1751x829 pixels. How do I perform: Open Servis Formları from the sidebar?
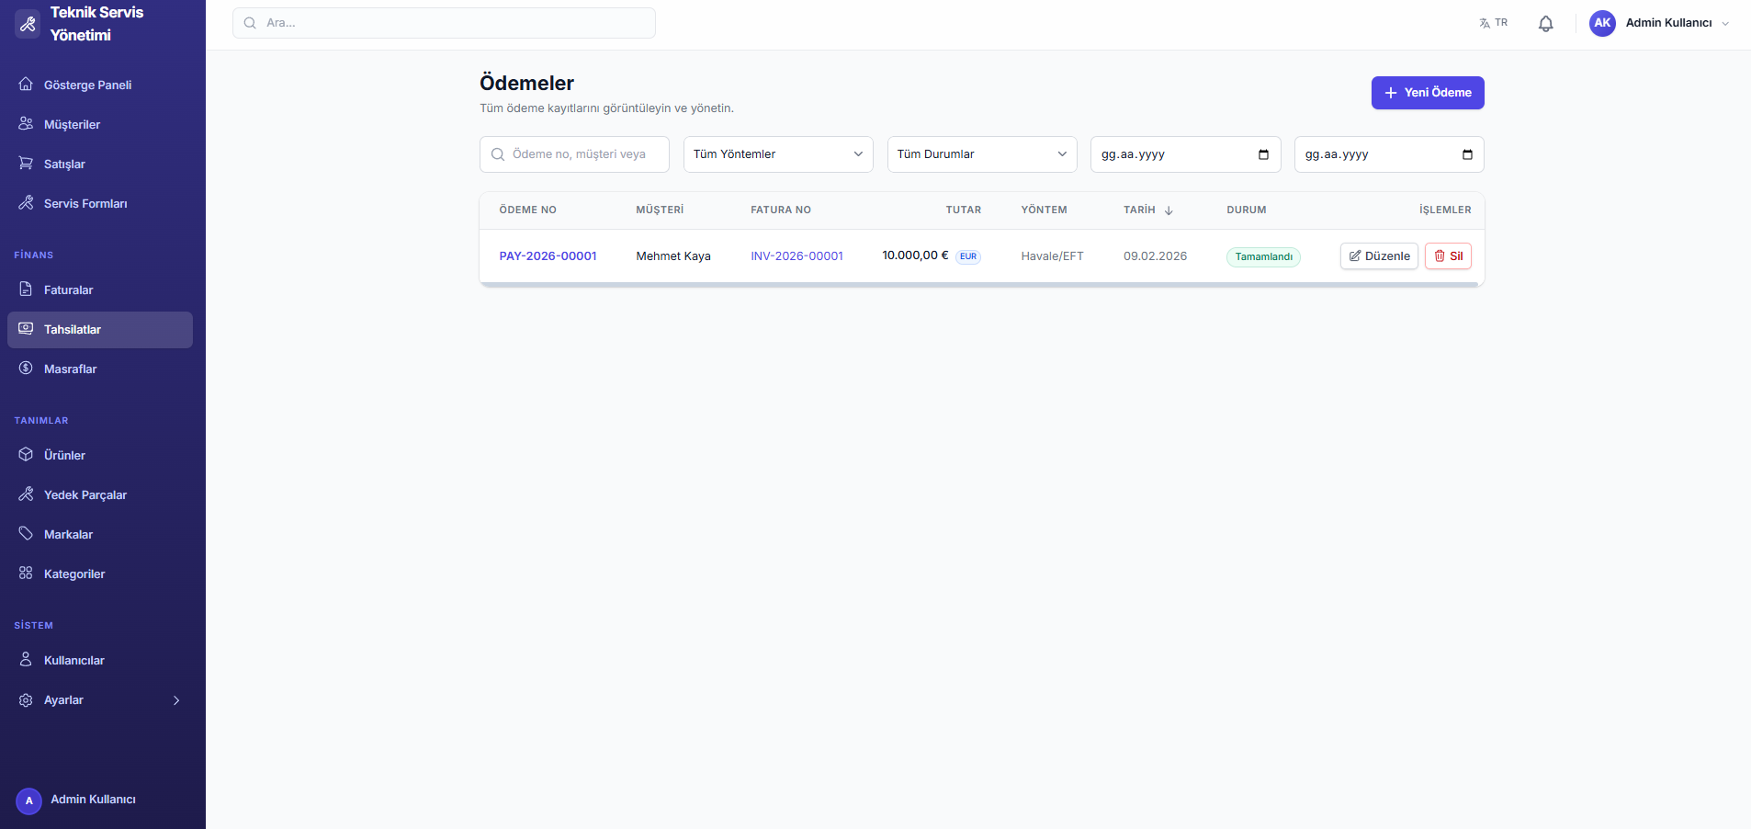85,204
